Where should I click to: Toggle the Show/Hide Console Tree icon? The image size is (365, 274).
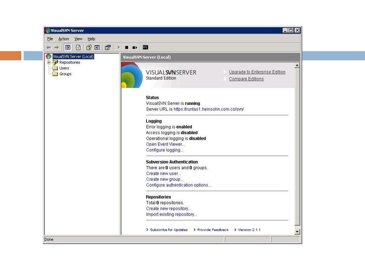[x=68, y=47]
